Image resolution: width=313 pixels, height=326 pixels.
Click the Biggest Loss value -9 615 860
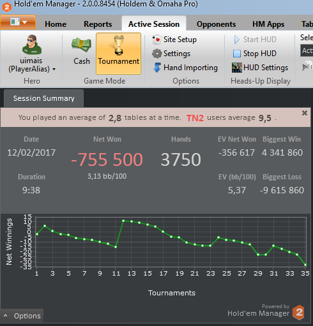coord(282,190)
